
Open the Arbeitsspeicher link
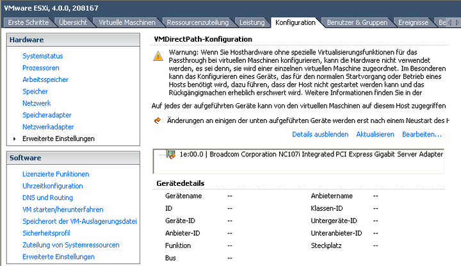click(x=45, y=79)
